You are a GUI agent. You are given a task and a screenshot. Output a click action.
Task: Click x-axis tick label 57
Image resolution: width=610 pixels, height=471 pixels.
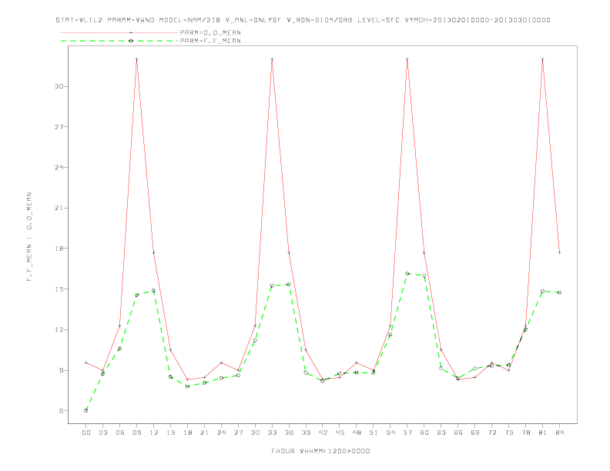coord(407,433)
